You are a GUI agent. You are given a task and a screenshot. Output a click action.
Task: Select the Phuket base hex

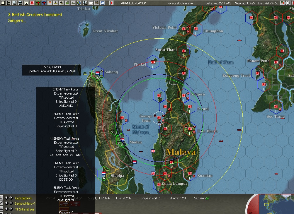coord(153,62)
